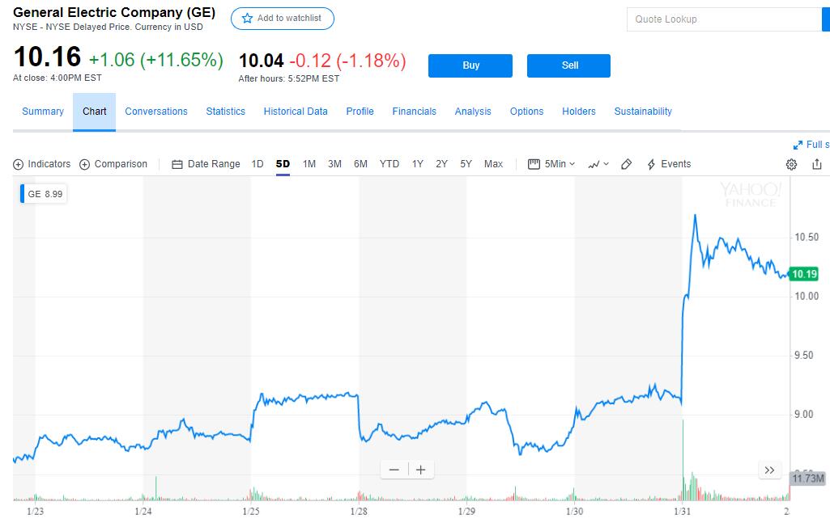The height and width of the screenshot is (527, 830).
Task: Click the 11.73M volume label
Action: (808, 479)
